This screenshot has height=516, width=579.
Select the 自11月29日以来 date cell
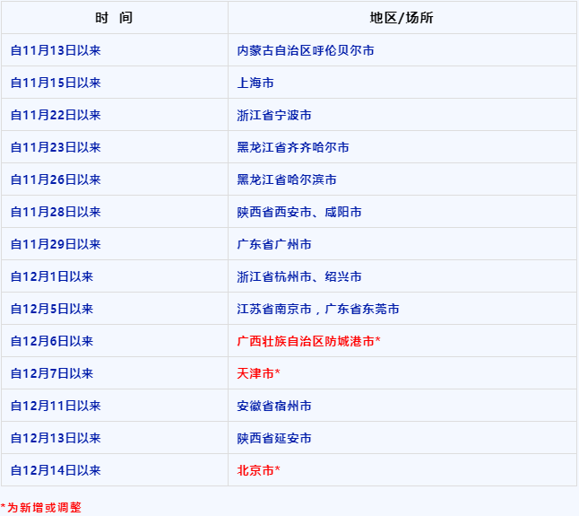pos(114,244)
